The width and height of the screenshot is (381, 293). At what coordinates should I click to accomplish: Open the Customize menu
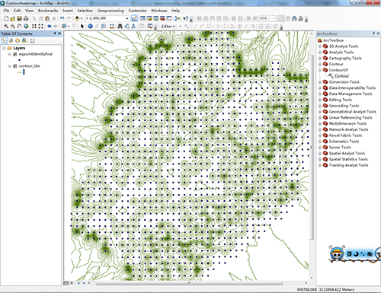[137, 11]
